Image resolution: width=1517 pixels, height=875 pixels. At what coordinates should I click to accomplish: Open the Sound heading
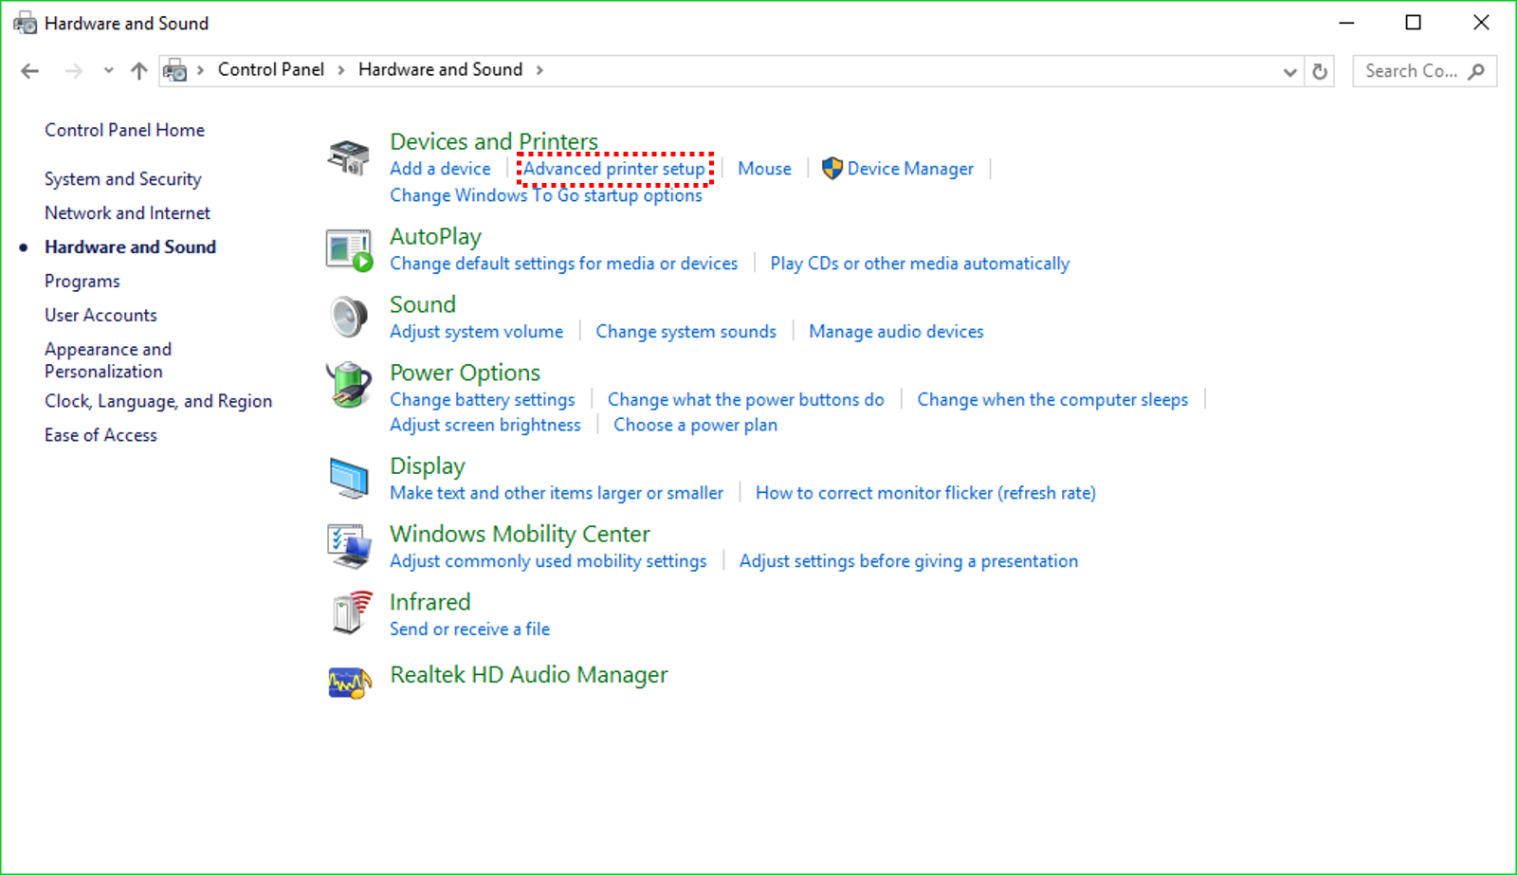(423, 304)
